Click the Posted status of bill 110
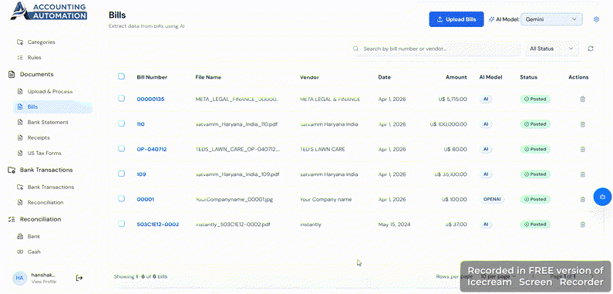The image size is (613, 294). coord(535,124)
